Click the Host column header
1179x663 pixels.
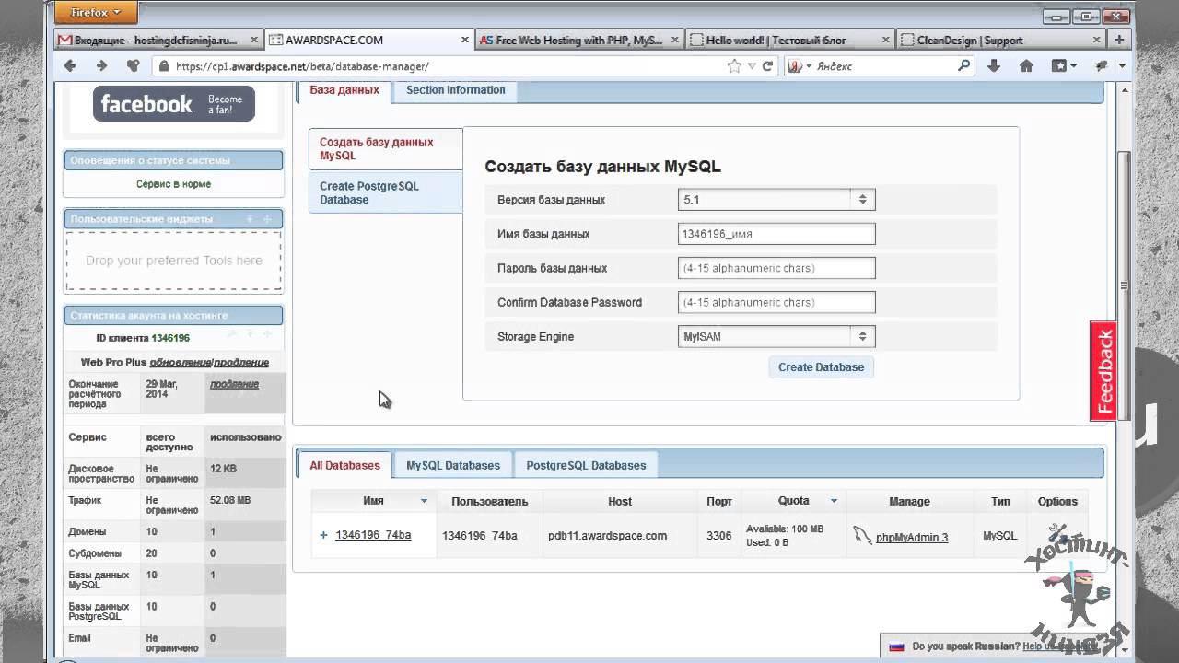point(620,501)
